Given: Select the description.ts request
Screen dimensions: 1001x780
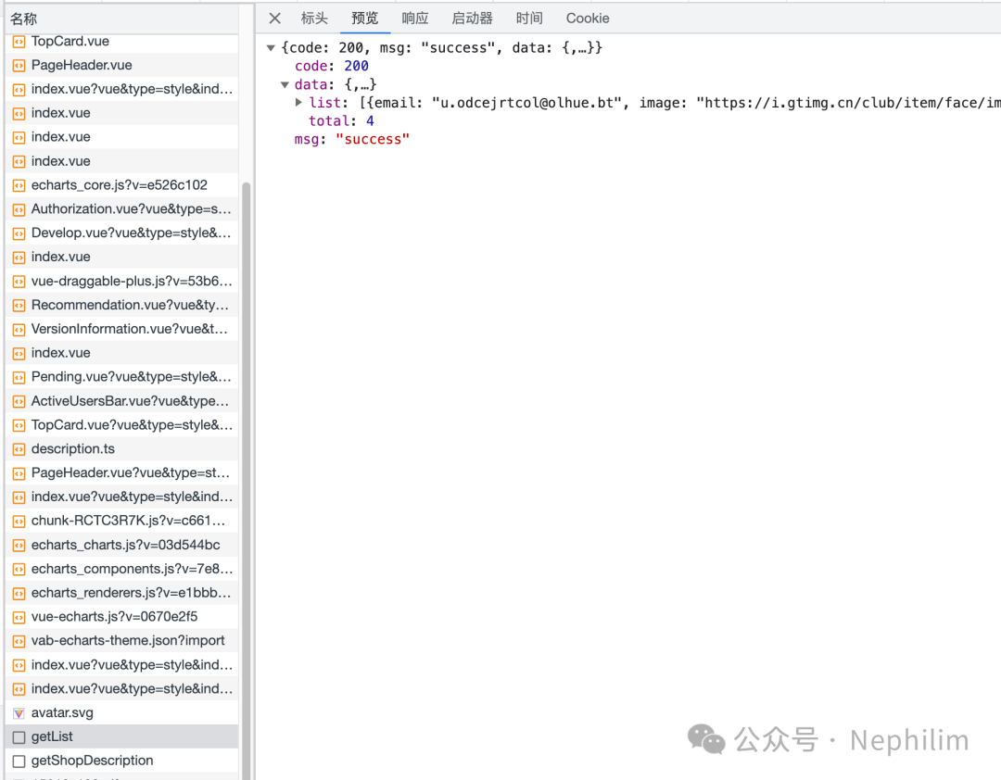Looking at the screenshot, I should 121,448.
